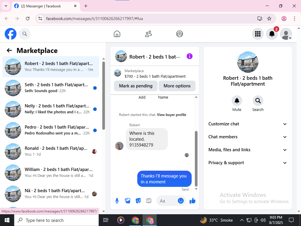Open conversation information purple info icon
Image resolution: width=301 pixels, height=226 pixels.
pyautogui.click(x=190, y=56)
